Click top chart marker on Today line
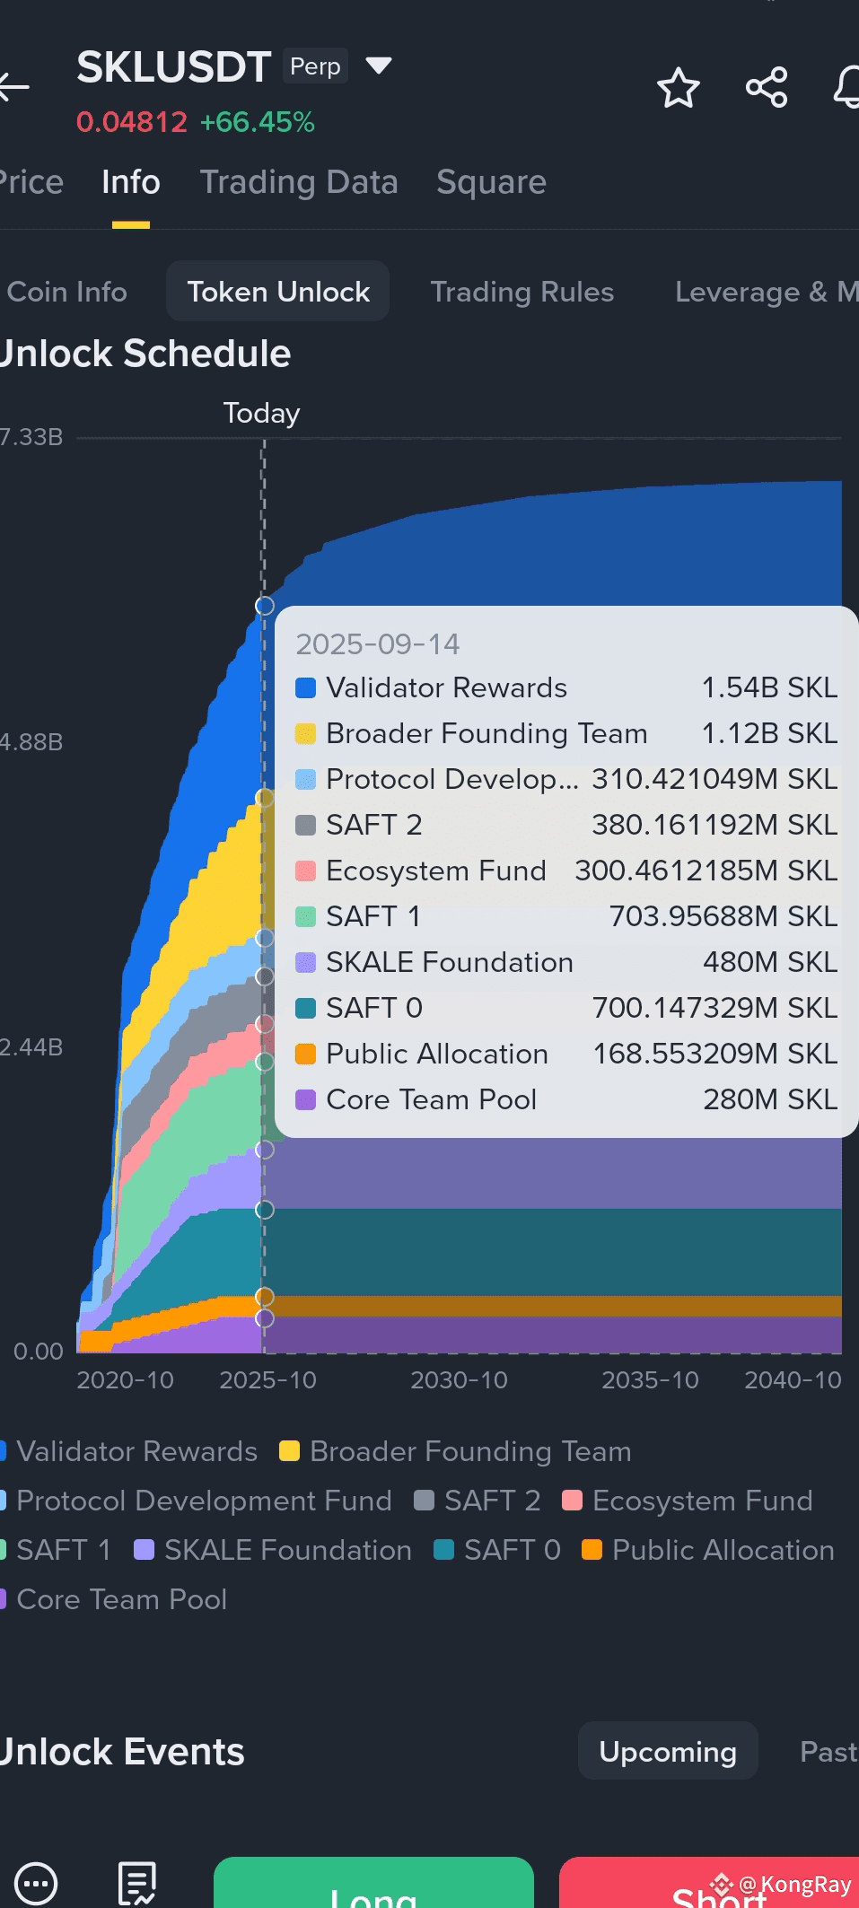This screenshot has height=1908, width=859. pyautogui.click(x=264, y=606)
